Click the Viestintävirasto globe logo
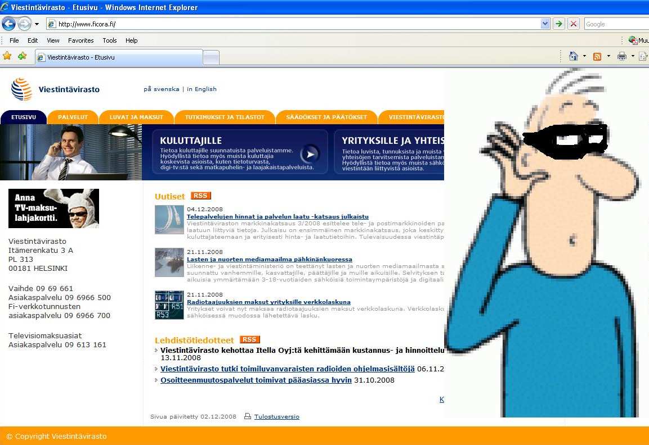 coord(21,89)
